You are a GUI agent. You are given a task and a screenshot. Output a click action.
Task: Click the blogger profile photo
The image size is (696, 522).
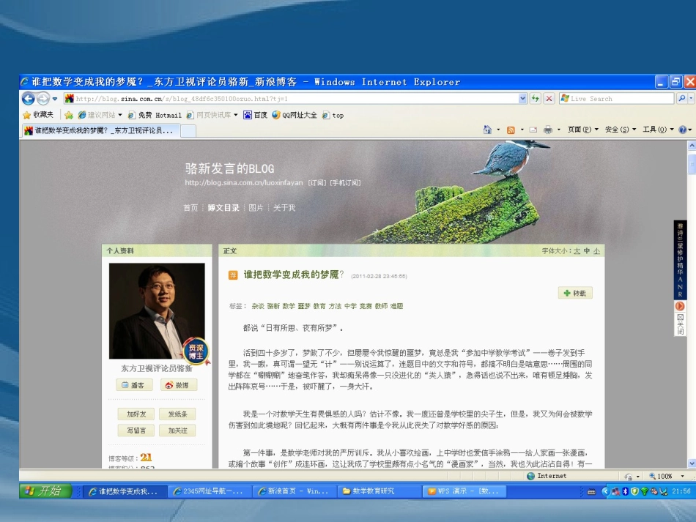point(157,311)
